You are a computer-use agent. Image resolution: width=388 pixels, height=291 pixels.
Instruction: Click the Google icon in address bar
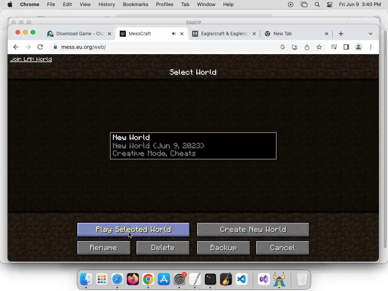click(283, 47)
